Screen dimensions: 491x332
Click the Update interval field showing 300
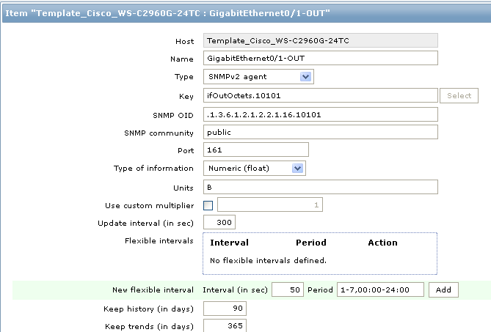[219, 222]
